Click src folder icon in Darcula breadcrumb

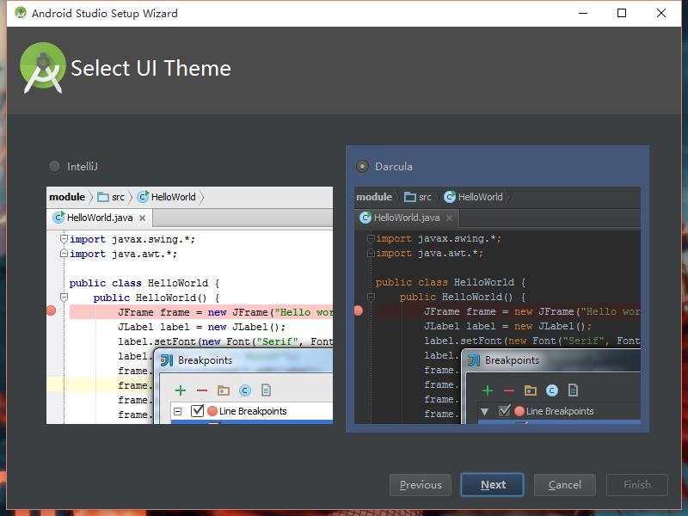(410, 197)
